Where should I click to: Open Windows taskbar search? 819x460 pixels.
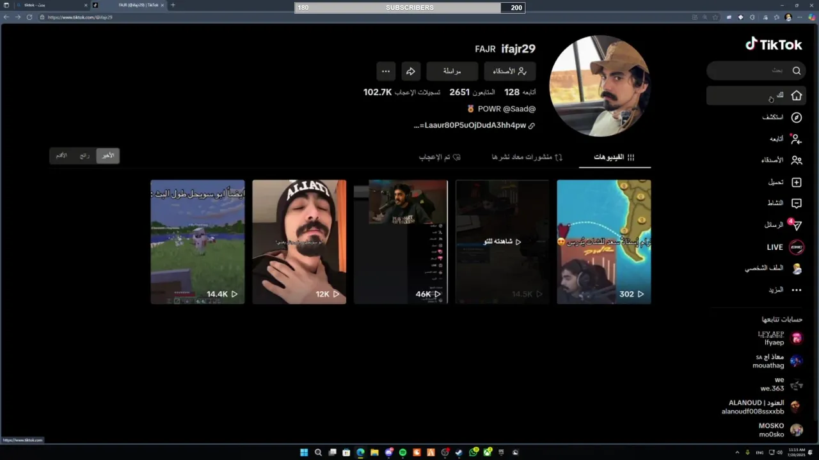(x=318, y=452)
